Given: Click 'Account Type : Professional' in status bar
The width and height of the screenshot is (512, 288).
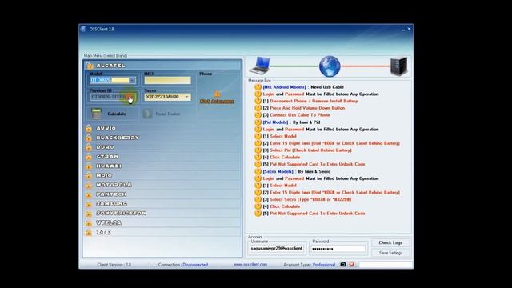Looking at the screenshot, I should [310, 265].
